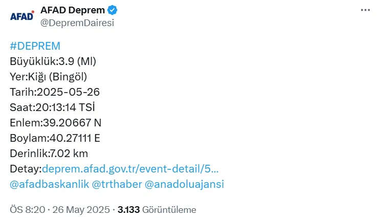Open the AFAD profile avatar
This screenshot has width=378, height=218.
(22, 16)
